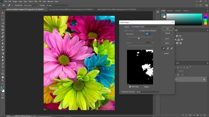Click the Load... button
This screenshot has width=209, height=117.
pyautogui.click(x=168, y=39)
